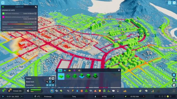Screen dimensions: 177x99
Task: Open the Communication tool menu
Action: [113, 91]
